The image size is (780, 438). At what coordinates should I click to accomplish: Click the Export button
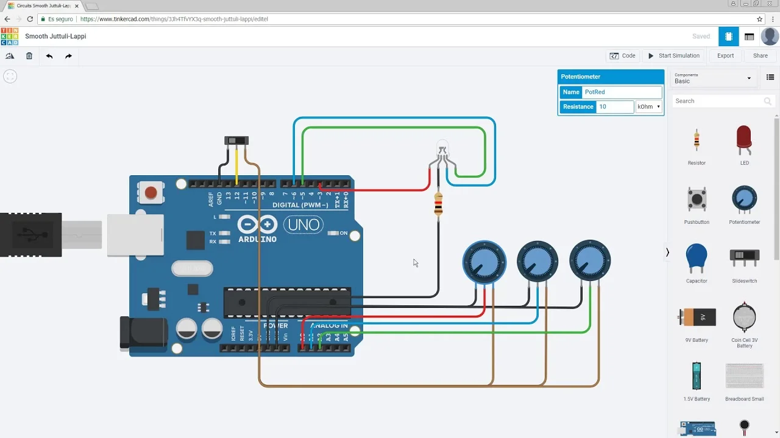[725, 56]
